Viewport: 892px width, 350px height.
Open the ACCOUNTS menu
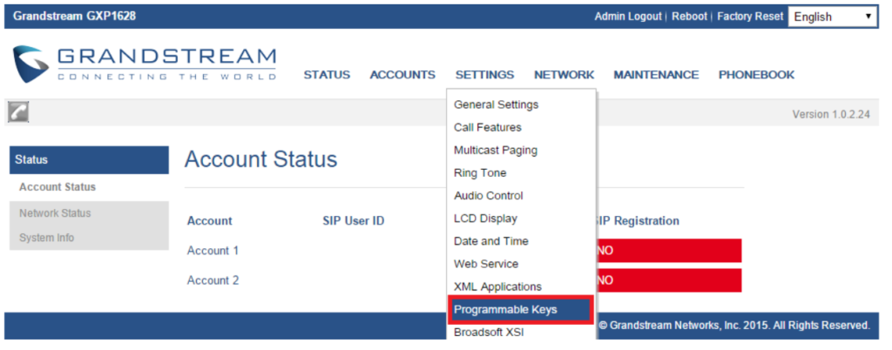[402, 75]
